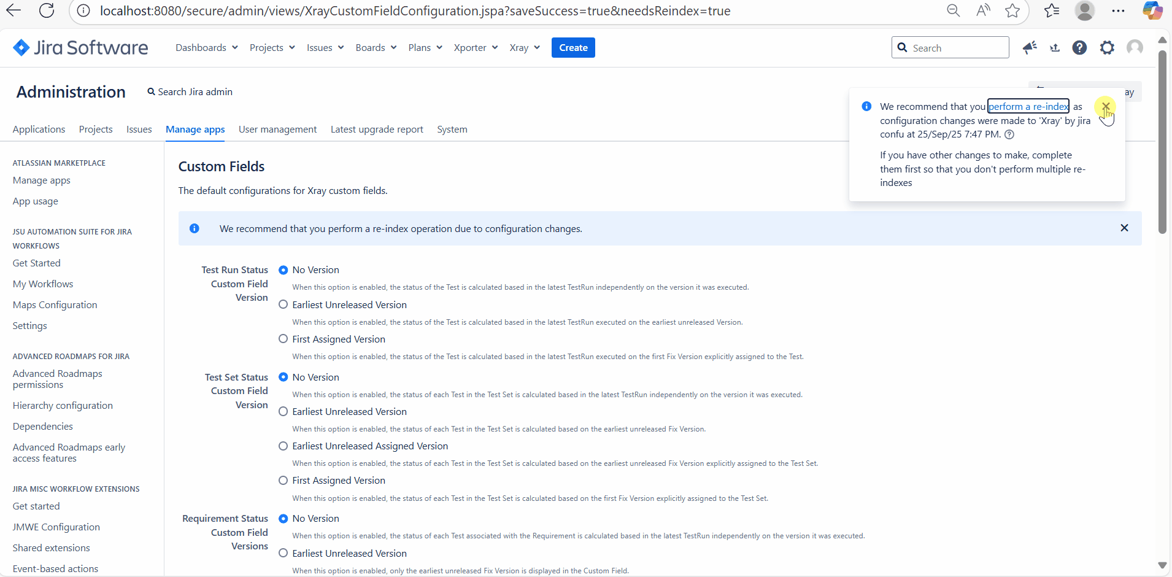Open the Xporter dropdown menu
Image resolution: width=1172 pixels, height=577 pixels.
[x=475, y=48]
